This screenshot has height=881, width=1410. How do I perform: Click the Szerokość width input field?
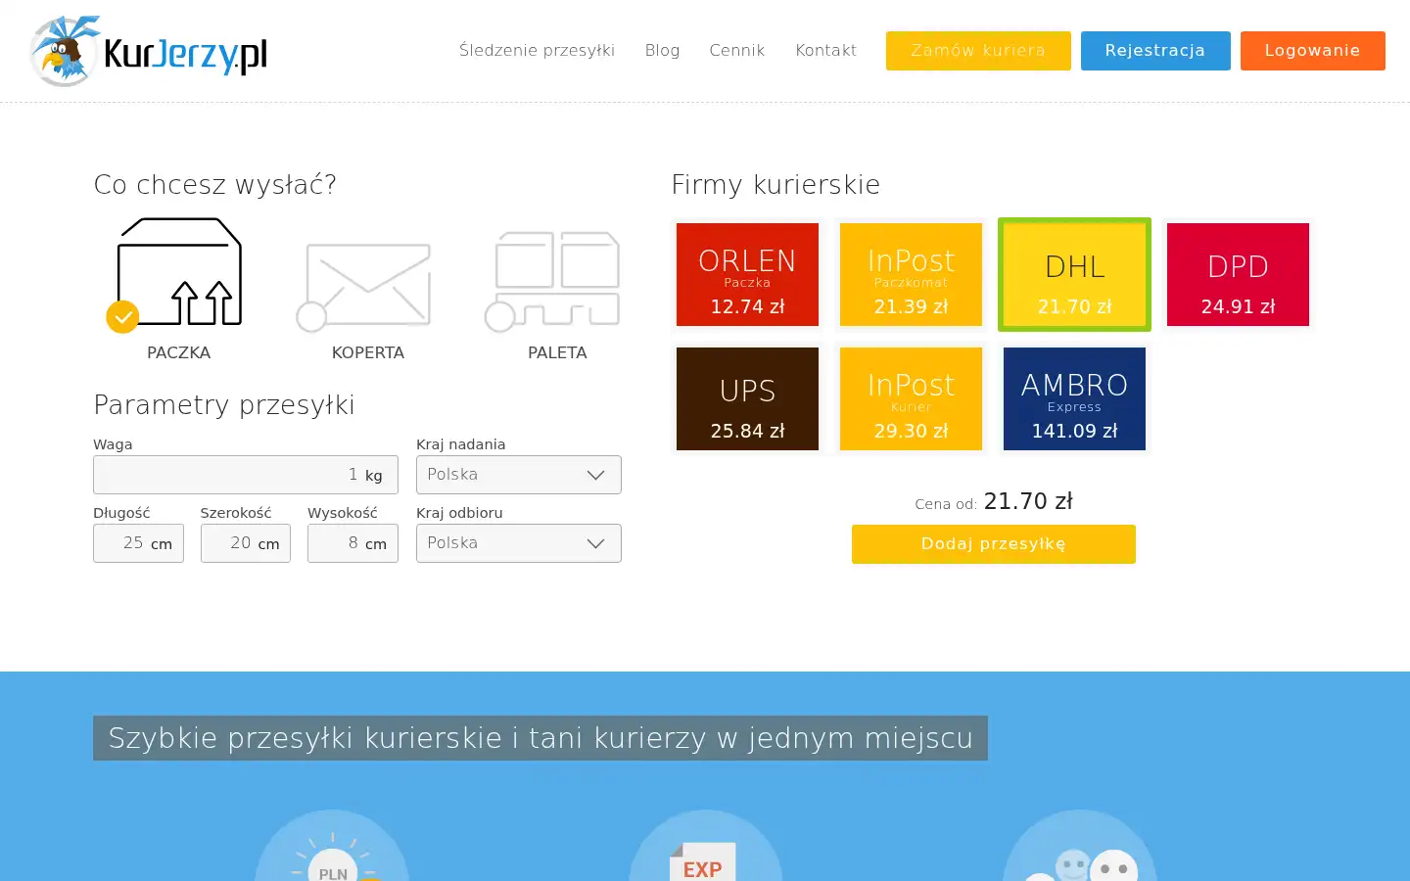(246, 543)
